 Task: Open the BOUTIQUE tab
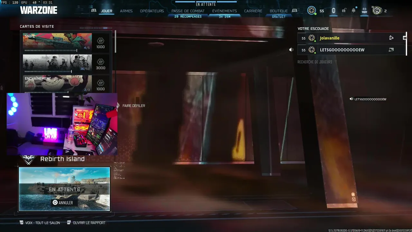[x=279, y=11]
